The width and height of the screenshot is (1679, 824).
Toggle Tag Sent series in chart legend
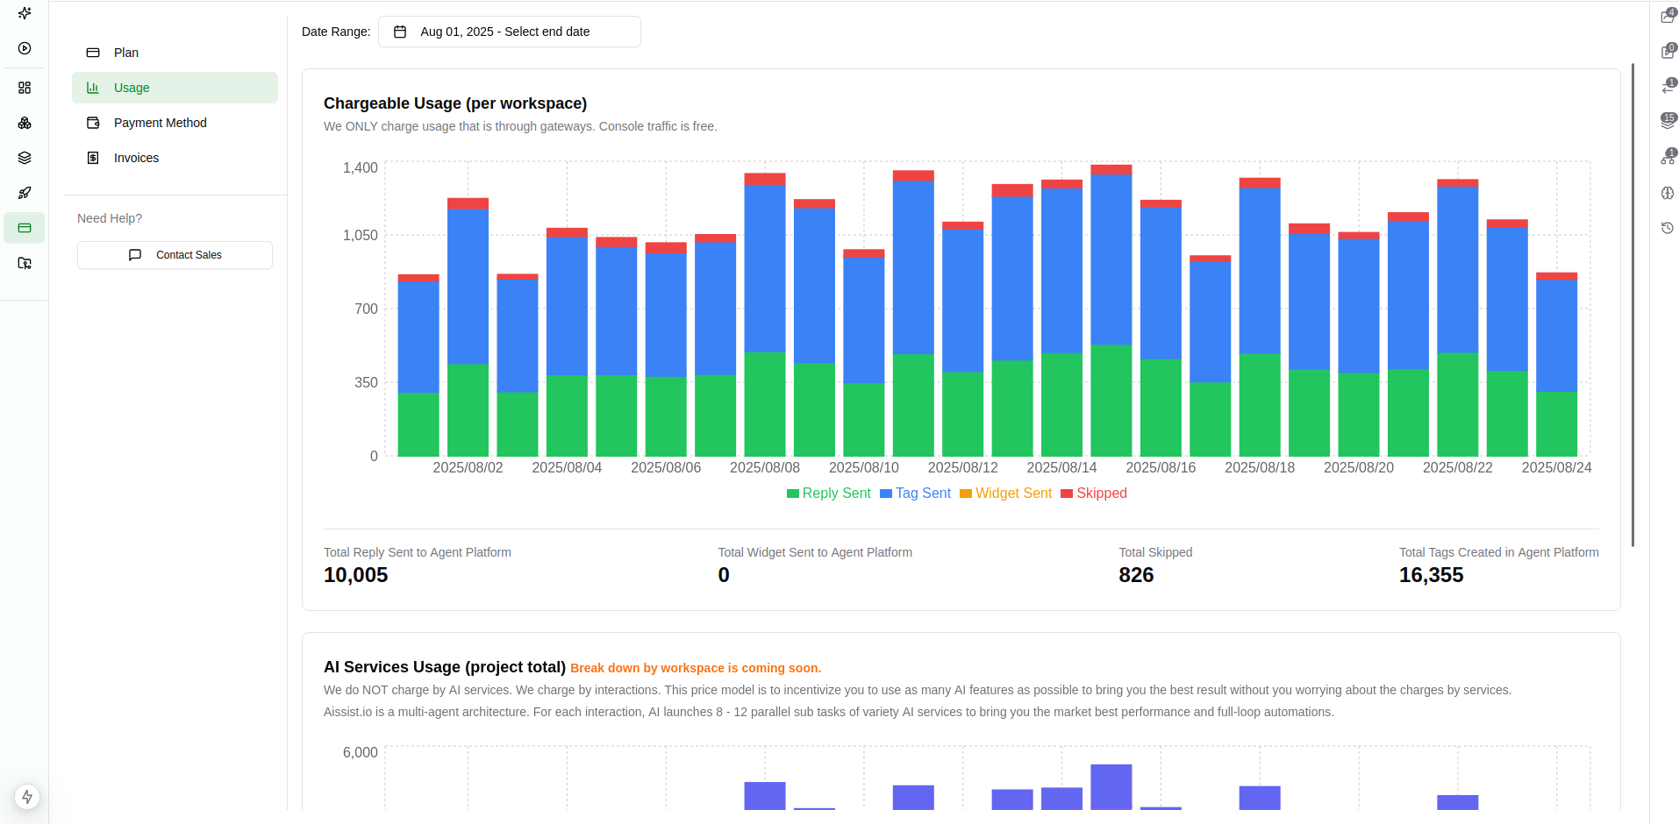[915, 494]
